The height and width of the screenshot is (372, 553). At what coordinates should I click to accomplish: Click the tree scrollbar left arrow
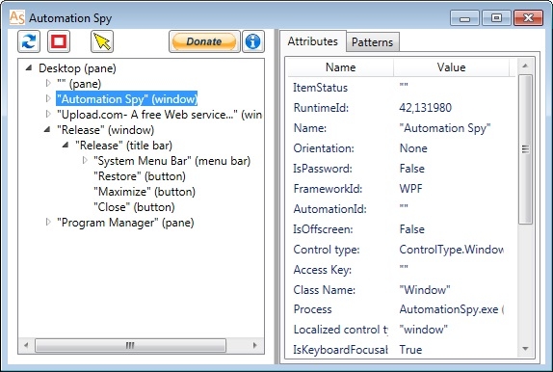[26, 345]
